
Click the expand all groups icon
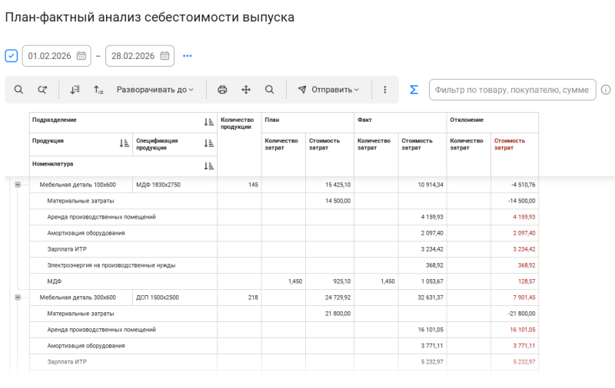coord(75,90)
